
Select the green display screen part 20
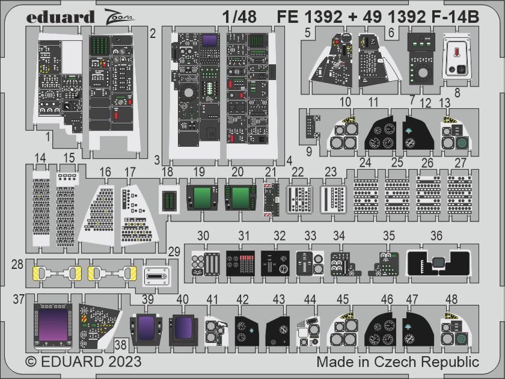240,198
